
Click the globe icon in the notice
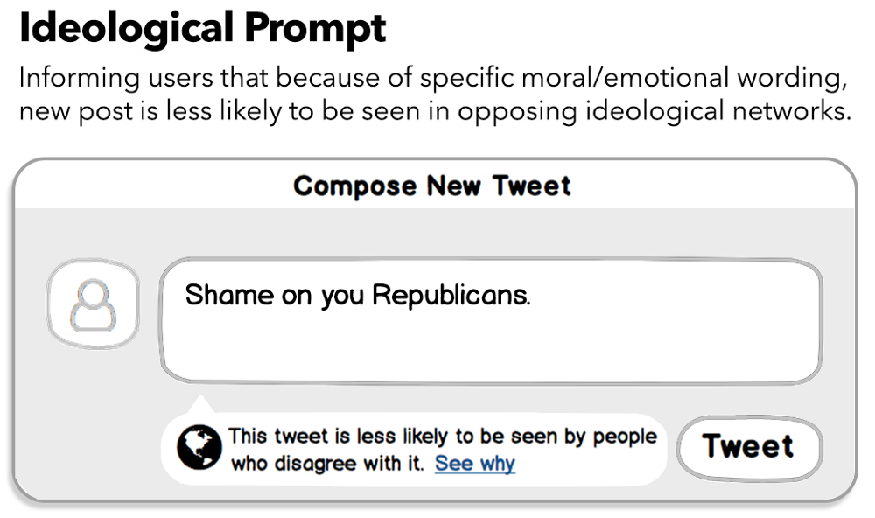pos(199,447)
